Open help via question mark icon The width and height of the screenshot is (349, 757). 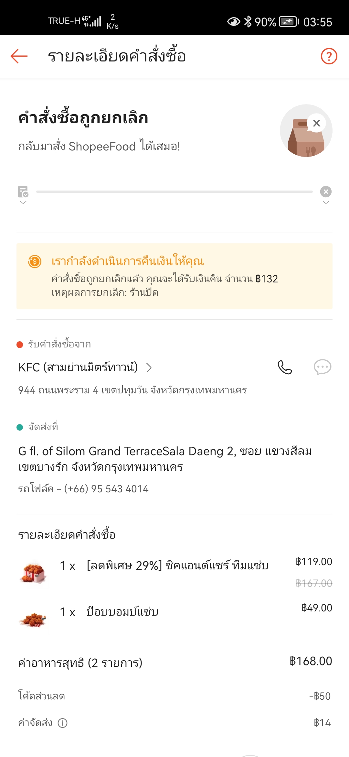pos(329,56)
